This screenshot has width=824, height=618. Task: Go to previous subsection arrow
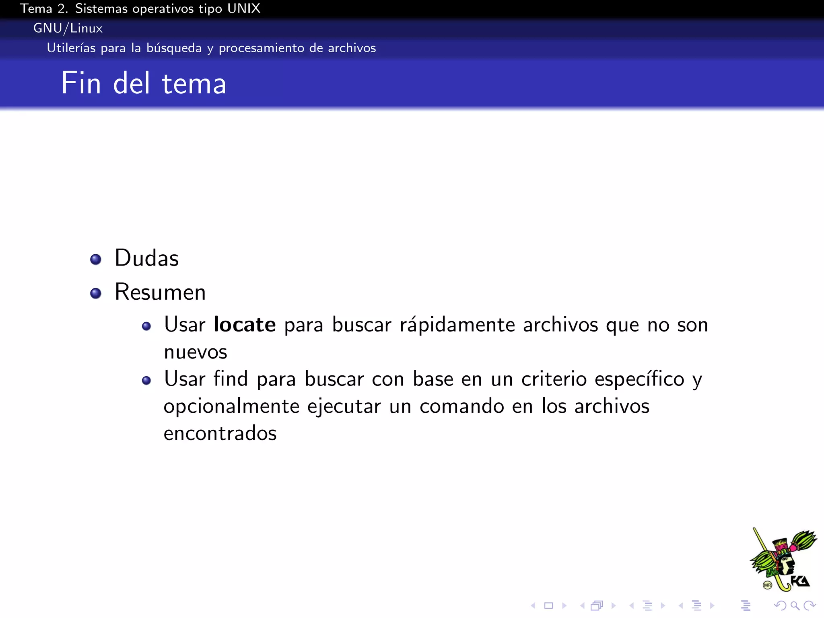[632, 606]
